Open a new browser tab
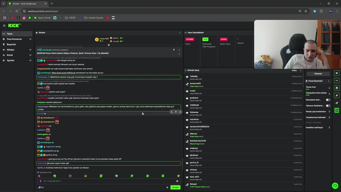 point(52,4)
